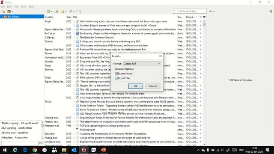Open the Edit menu
Screen dimensions: 274x154
pyautogui.click(x=9, y=7)
